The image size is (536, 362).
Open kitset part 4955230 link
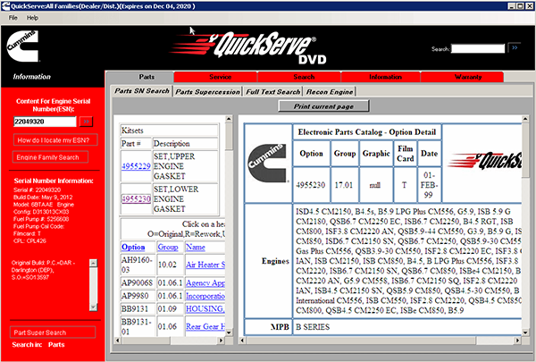[x=136, y=198]
